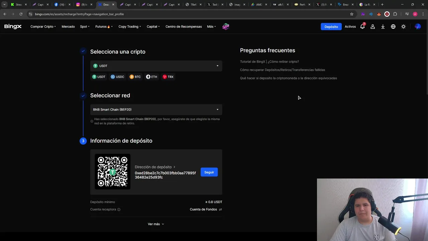428x241 pixels.
Task: Go back in browser
Action: coord(5,14)
